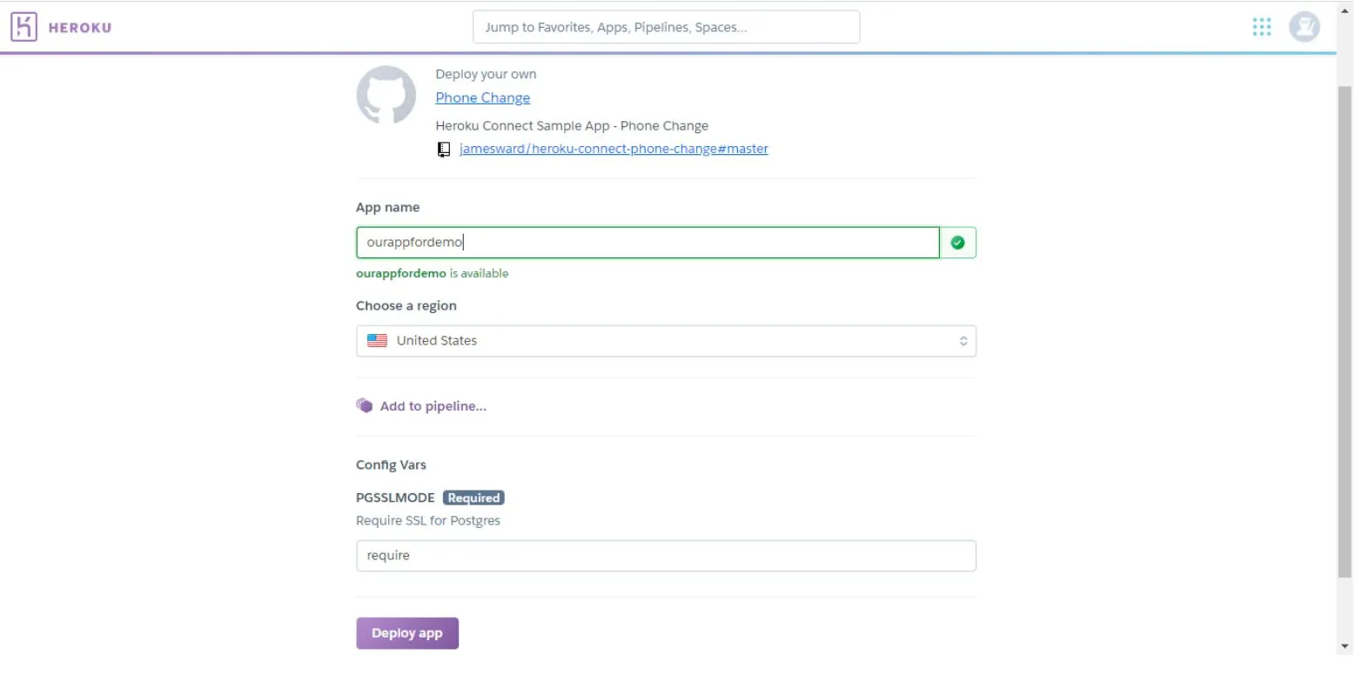Open the user account avatar menu
This screenshot has width=1369, height=675.
pos(1304,27)
